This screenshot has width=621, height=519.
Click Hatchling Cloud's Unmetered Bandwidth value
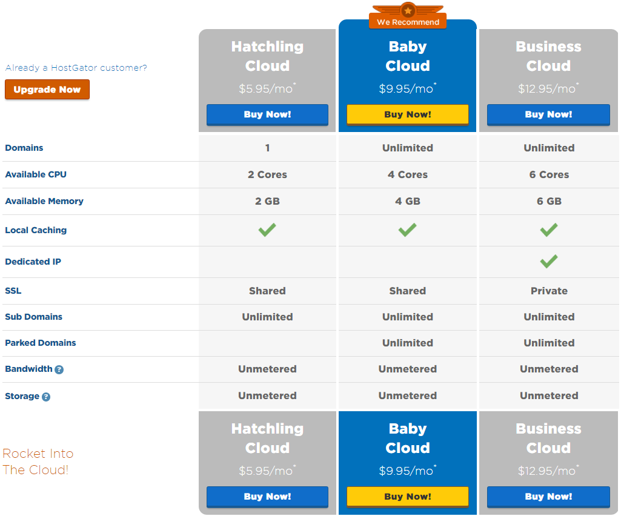[267, 369]
